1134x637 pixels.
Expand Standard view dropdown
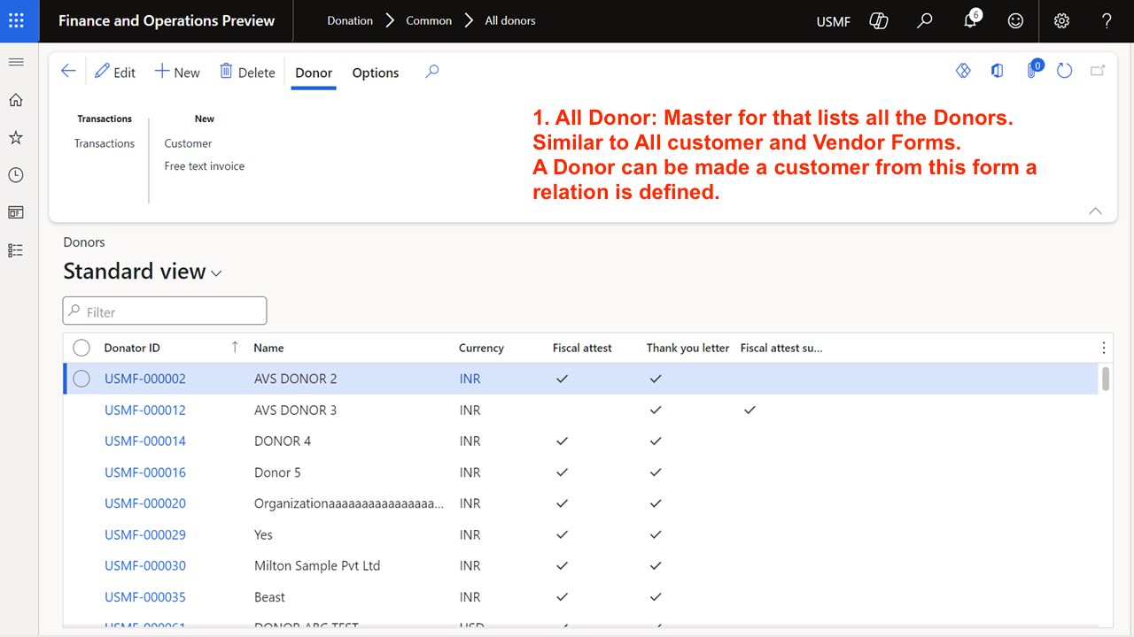216,273
